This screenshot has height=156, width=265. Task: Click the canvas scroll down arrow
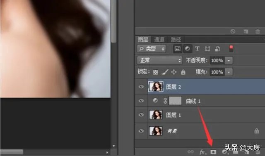coord(114,146)
